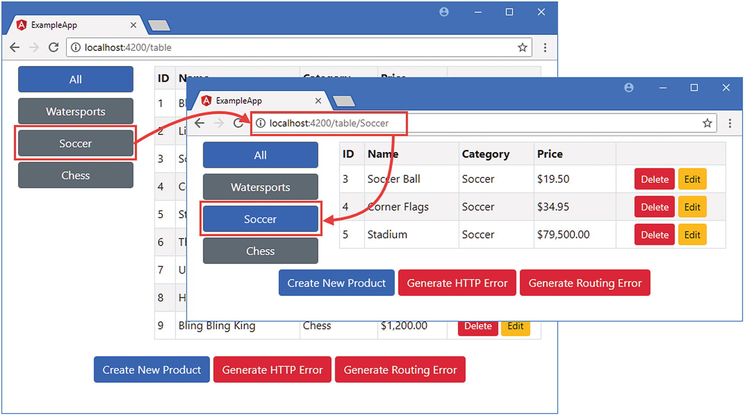The height and width of the screenshot is (416, 745).
Task: Open profile icon in front window title bar
Action: [x=629, y=88]
